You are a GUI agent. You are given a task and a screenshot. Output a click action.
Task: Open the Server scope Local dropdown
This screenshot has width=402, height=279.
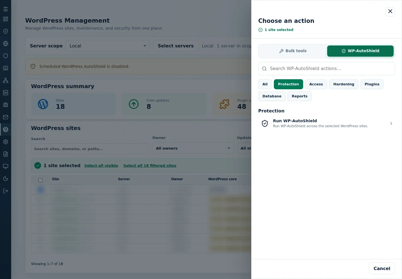click(x=108, y=46)
